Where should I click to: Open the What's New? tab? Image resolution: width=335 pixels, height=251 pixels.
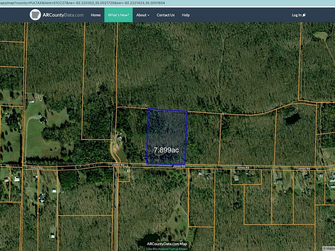118,15
